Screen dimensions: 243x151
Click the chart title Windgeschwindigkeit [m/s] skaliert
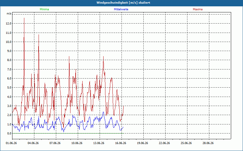click(x=123, y=3)
